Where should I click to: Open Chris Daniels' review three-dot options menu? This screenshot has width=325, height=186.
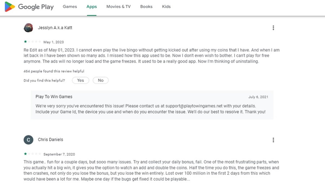point(273,140)
